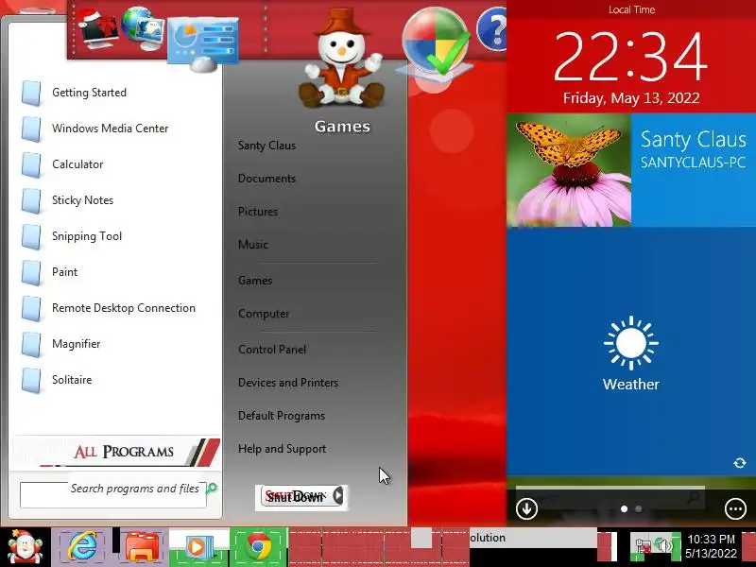Click the download arrow circle icon
The image size is (756, 567).
click(526, 508)
